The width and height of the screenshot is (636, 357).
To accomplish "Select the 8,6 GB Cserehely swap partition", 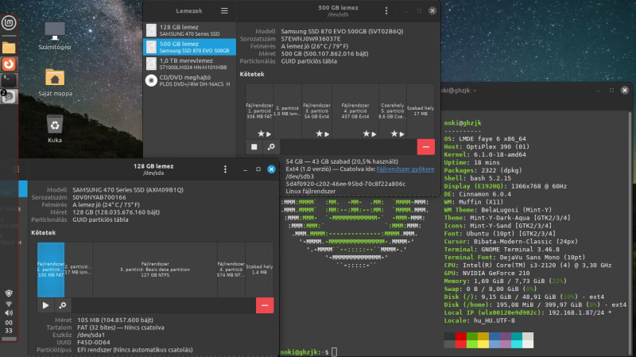I will tap(393, 111).
